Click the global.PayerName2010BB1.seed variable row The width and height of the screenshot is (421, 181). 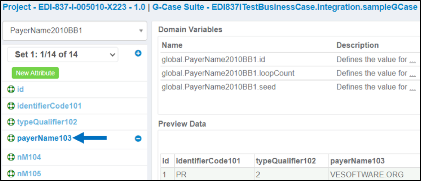(289, 87)
